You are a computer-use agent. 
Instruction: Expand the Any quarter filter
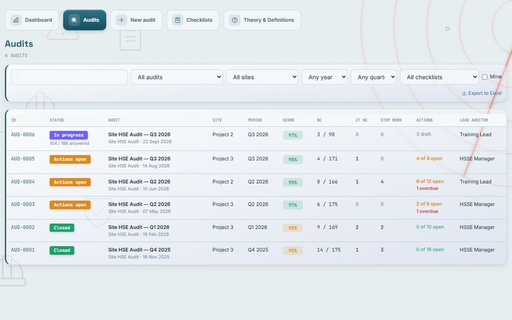click(x=374, y=77)
